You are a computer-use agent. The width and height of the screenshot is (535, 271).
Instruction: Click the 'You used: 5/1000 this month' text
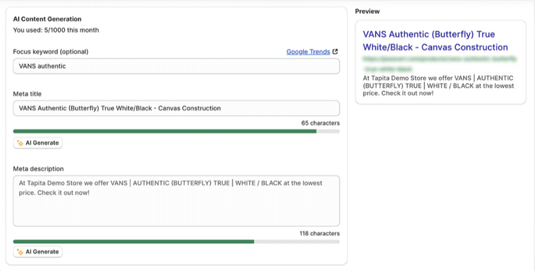pos(56,30)
